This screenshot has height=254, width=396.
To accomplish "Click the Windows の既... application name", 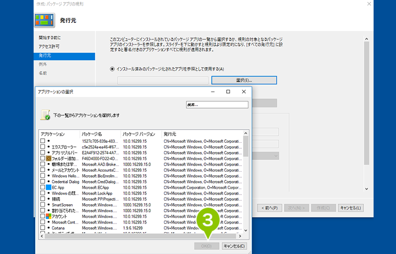I will pyautogui.click(x=65, y=193).
